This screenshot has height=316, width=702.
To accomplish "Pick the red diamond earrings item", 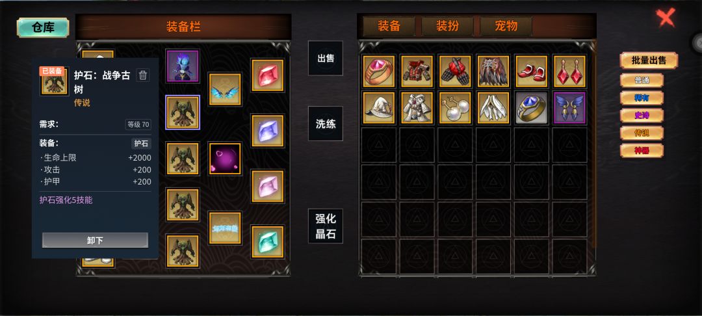I will pos(569,71).
